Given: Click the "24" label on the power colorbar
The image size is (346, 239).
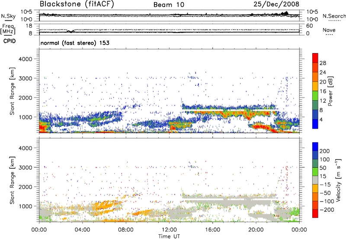Looking at the screenshot, I should click(x=323, y=72).
